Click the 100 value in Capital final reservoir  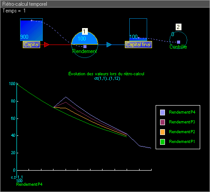(x=133, y=37)
